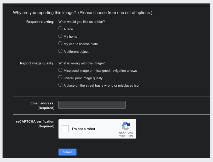Select "Misplaced image or misaligned navigation arrows"

60,70
